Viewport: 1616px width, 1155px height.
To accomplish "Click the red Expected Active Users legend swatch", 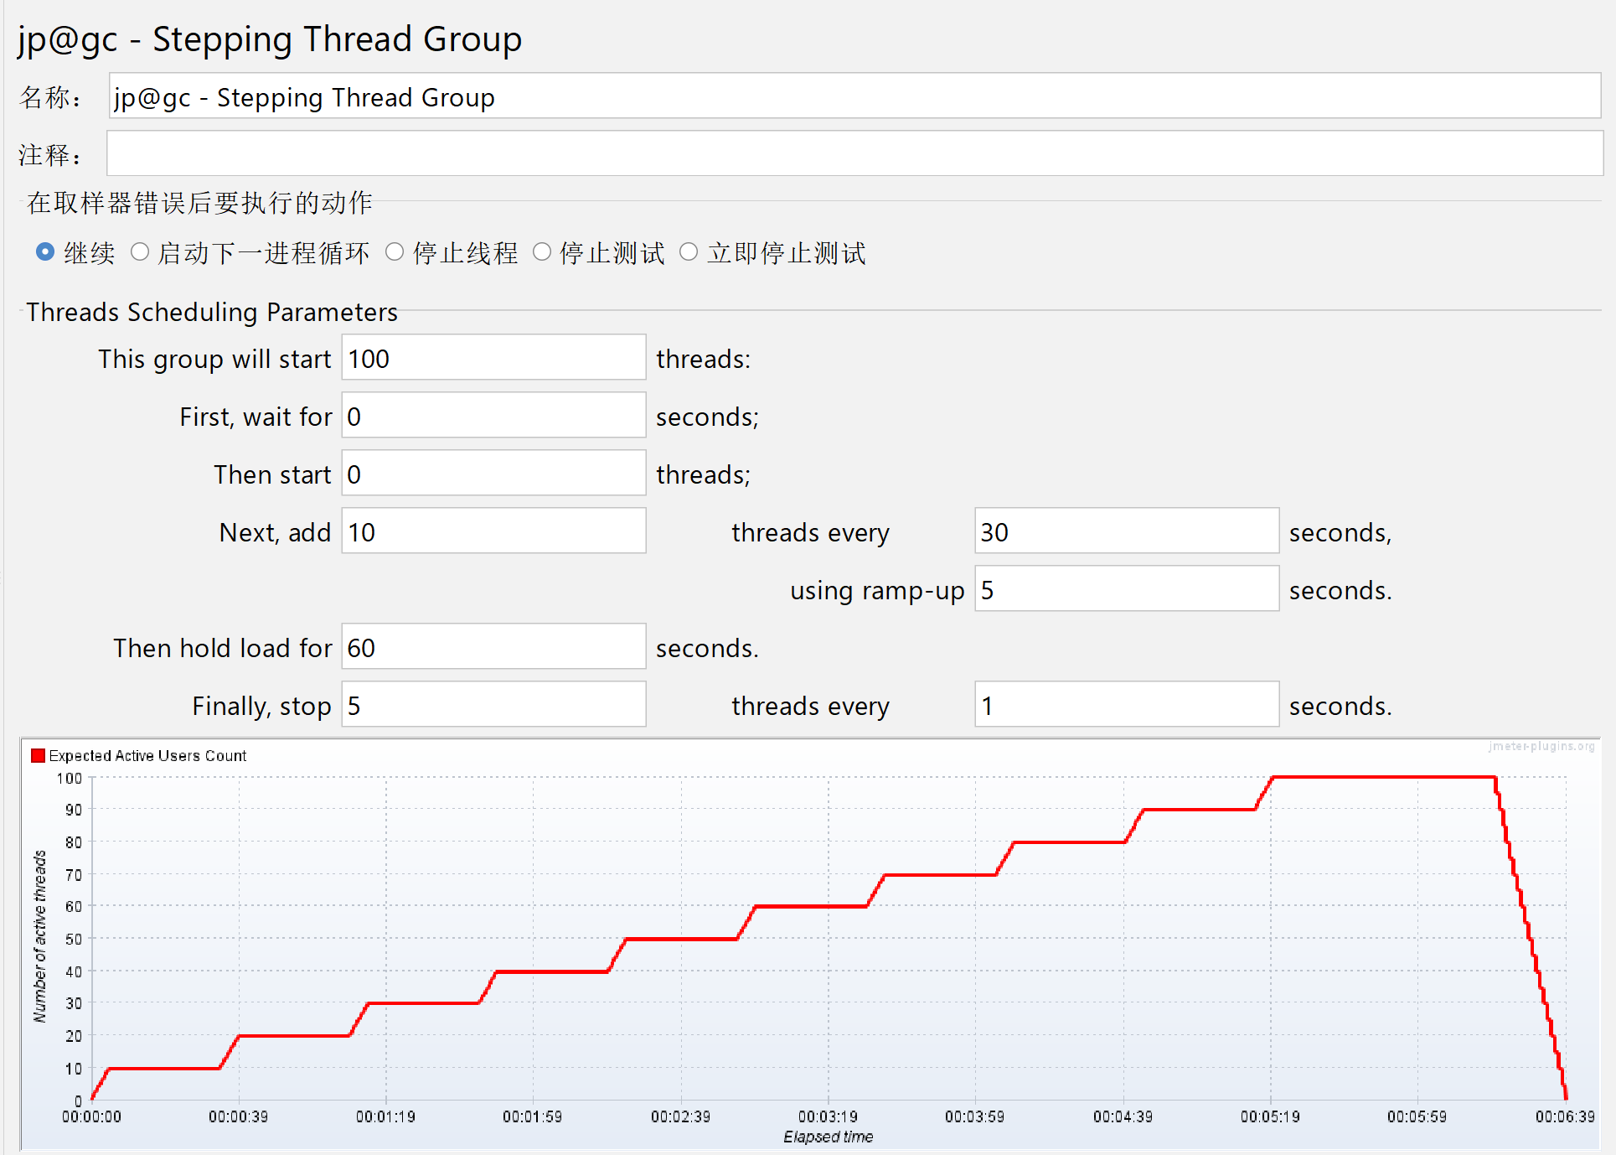I will pyautogui.click(x=38, y=756).
